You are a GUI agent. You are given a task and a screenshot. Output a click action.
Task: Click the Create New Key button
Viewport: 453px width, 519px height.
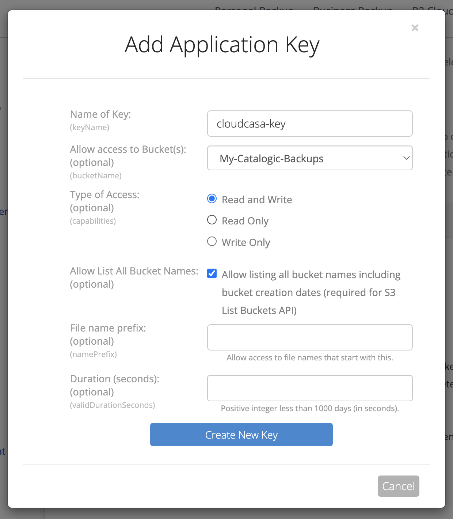pos(241,435)
